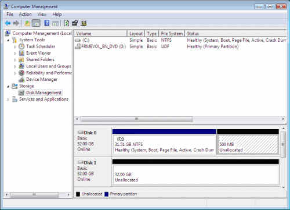Click the console tree scroll right arrow
Viewport: 290px width, 210px height.
point(68,194)
